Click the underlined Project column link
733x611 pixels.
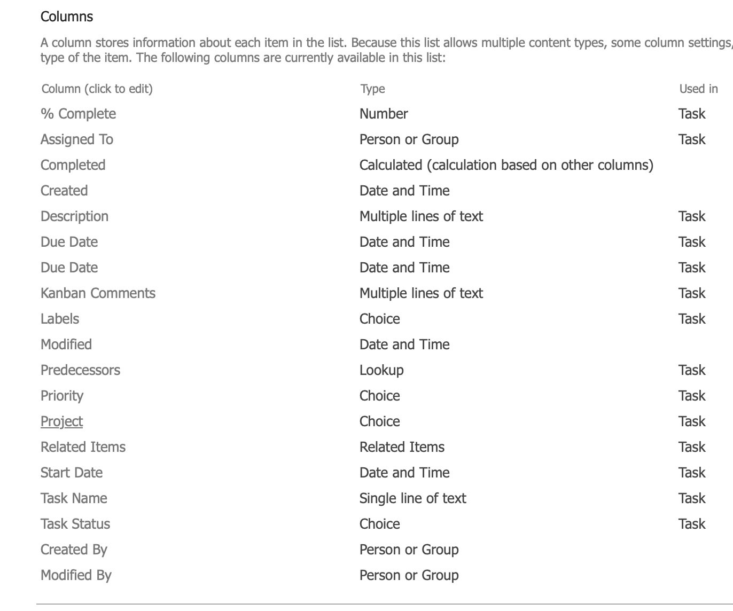[61, 421]
